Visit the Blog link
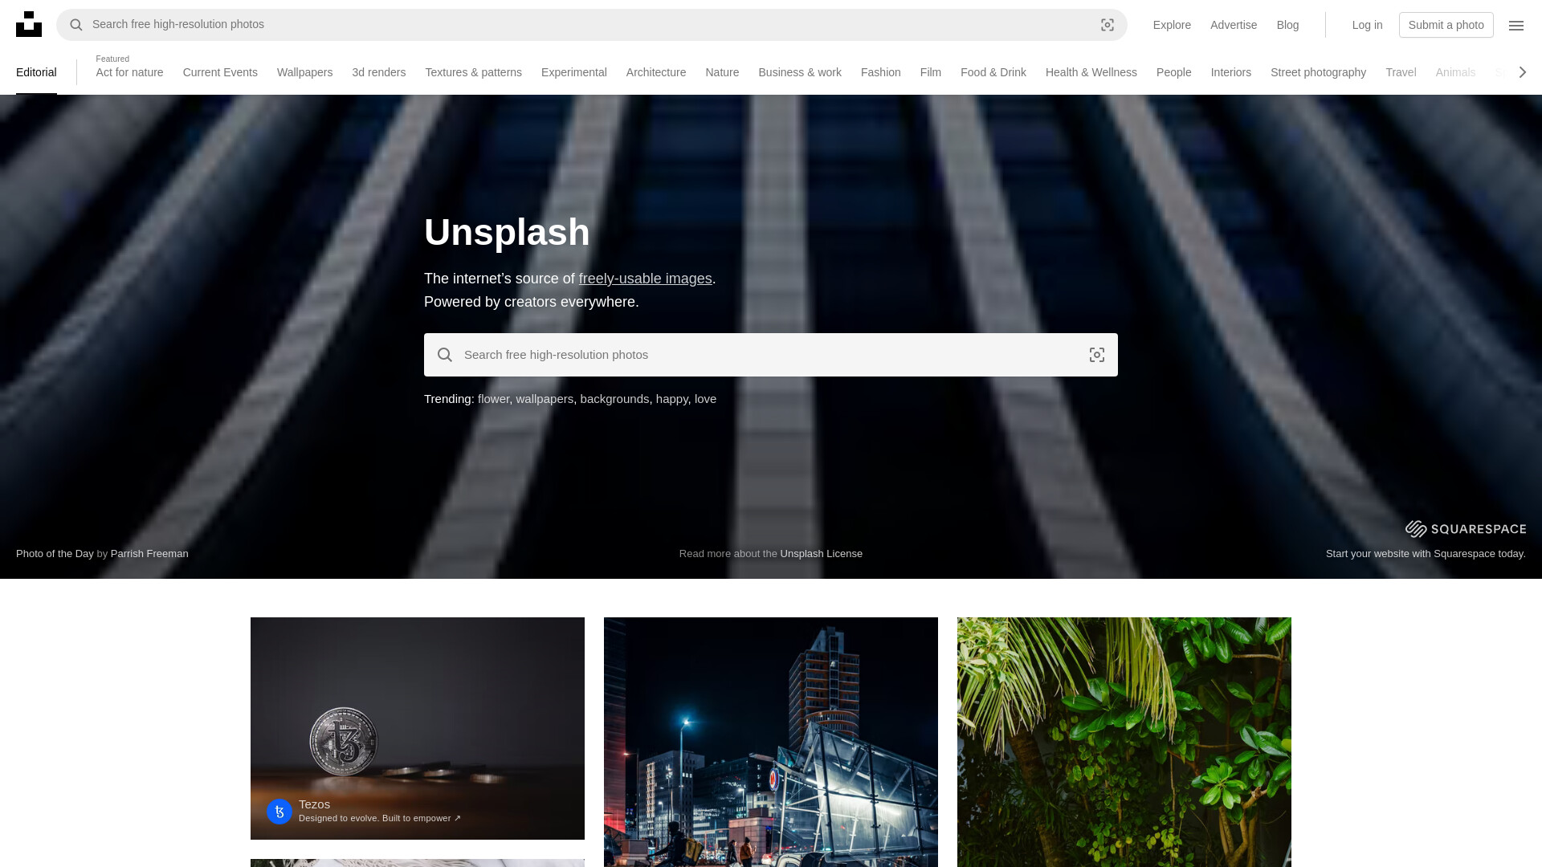 pyautogui.click(x=1287, y=25)
